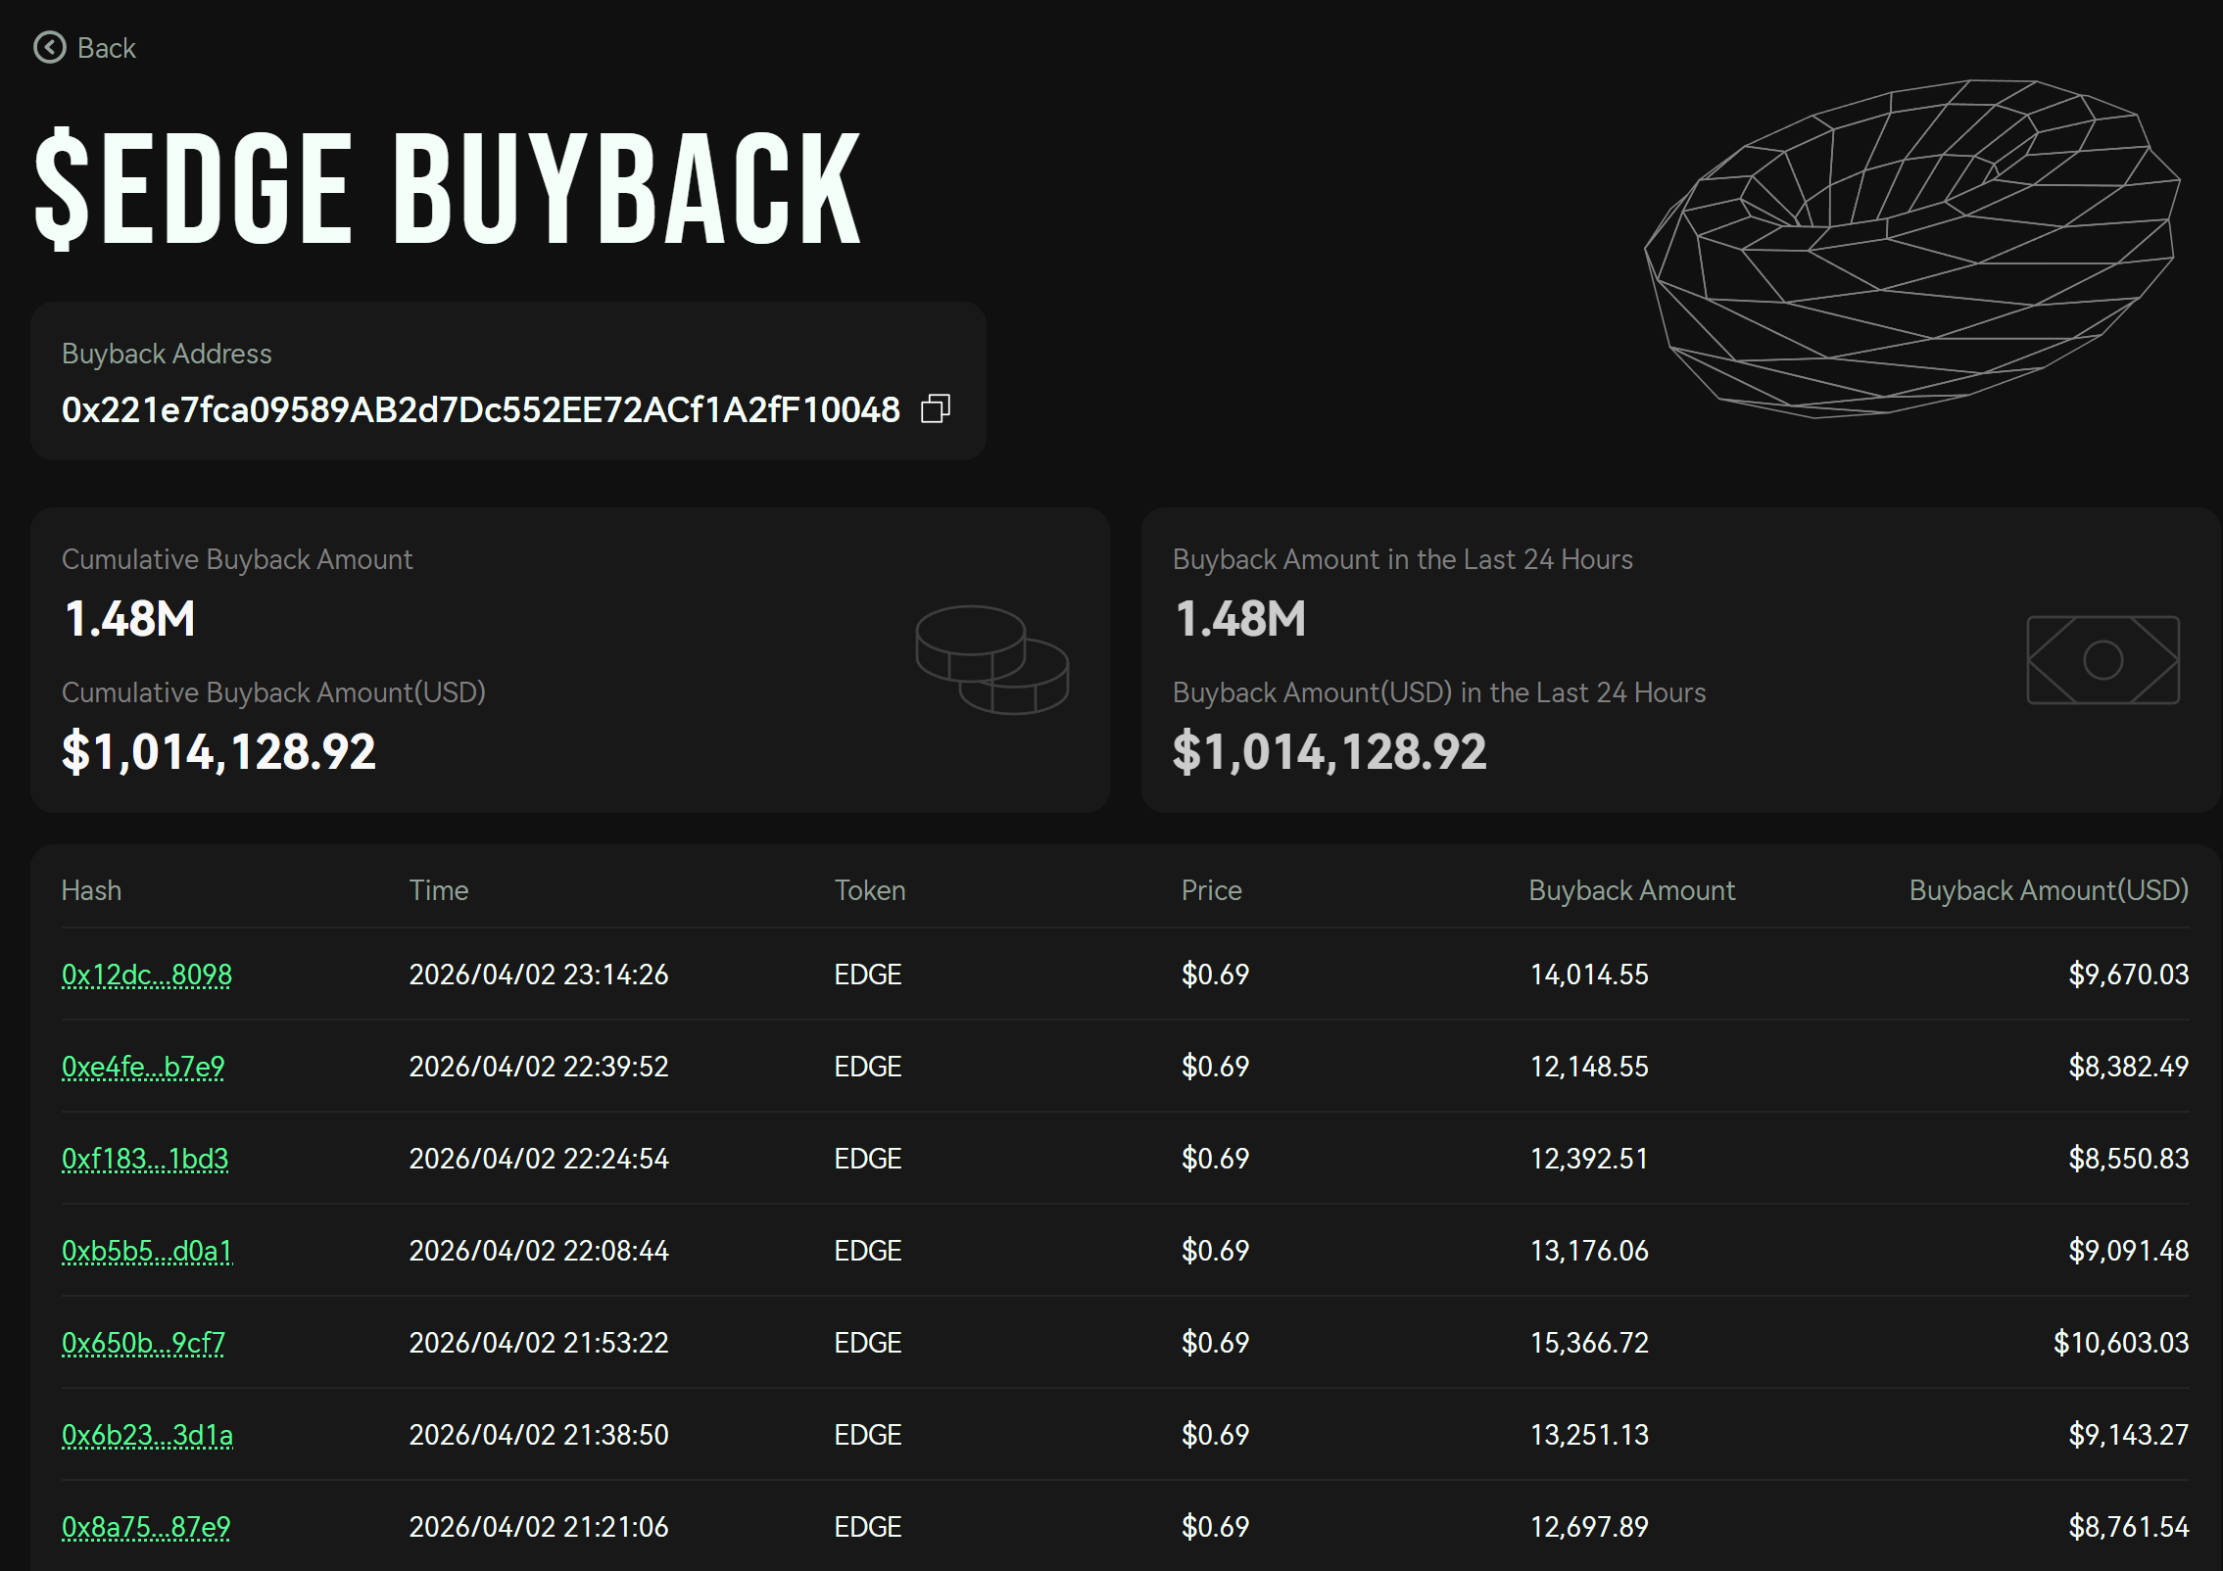
Task: Open transaction hash 0x12dc...8098
Action: pyautogui.click(x=147, y=975)
